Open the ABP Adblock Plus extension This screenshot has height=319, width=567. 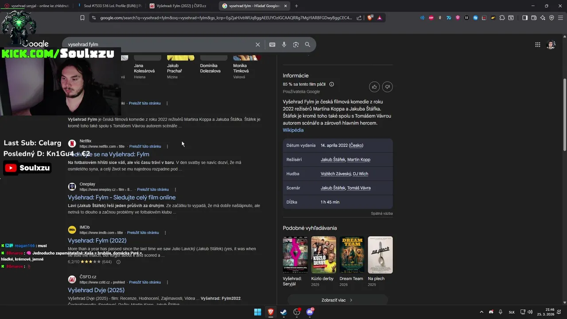[431, 18]
